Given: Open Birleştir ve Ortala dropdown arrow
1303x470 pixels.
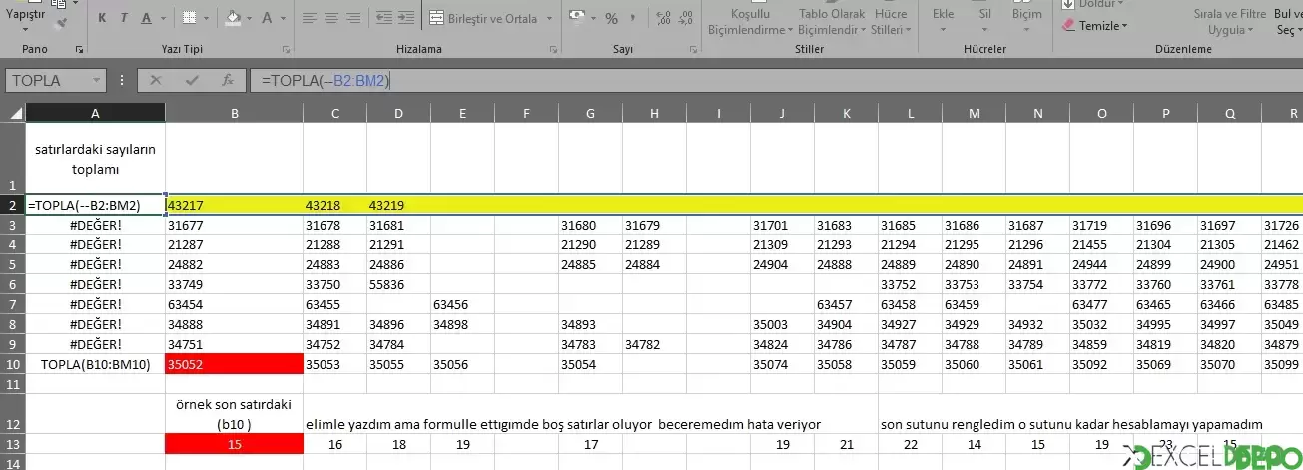Looking at the screenshot, I should tap(549, 18).
